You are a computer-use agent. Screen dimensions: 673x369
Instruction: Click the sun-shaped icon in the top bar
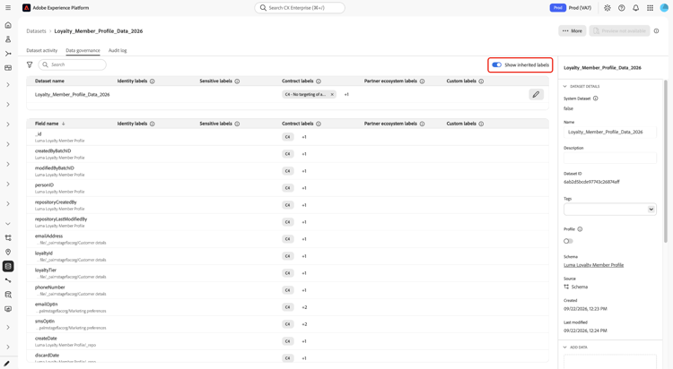[x=607, y=8]
